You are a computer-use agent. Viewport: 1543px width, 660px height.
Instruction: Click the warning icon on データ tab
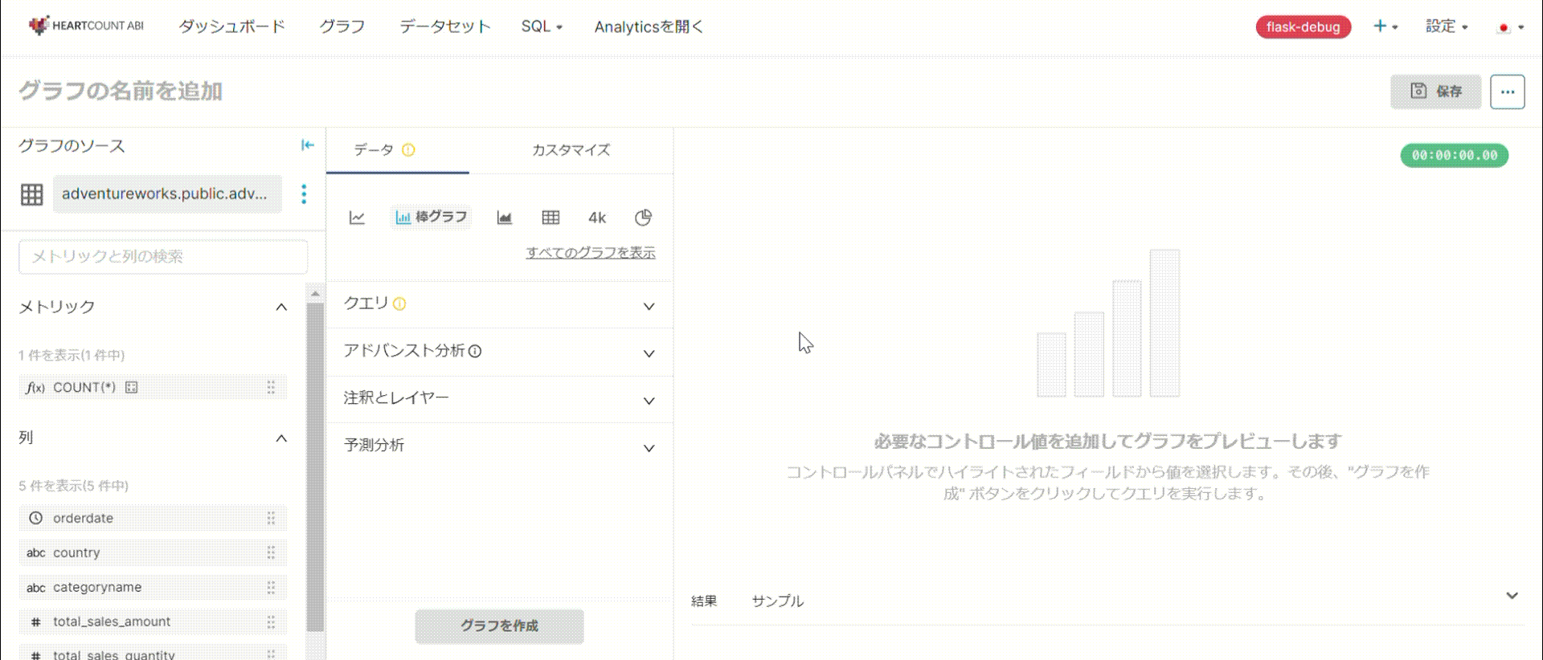click(x=408, y=150)
